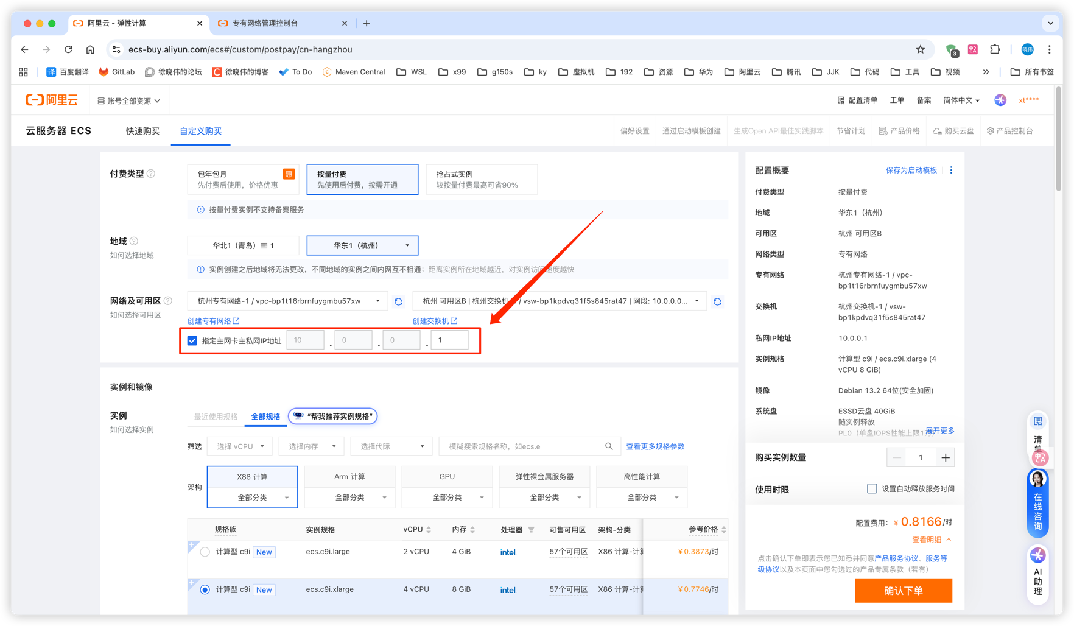Screen dimensions: 1074x626
Task: Click the vSwitch list refresh icon
Action: tap(717, 301)
